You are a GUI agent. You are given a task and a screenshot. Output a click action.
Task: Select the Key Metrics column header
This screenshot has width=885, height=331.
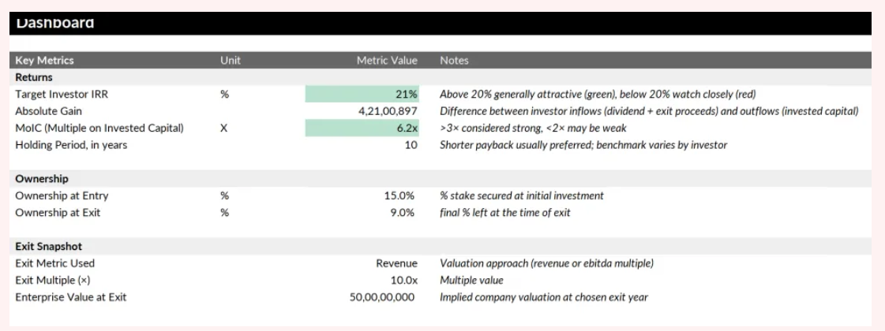coord(39,60)
